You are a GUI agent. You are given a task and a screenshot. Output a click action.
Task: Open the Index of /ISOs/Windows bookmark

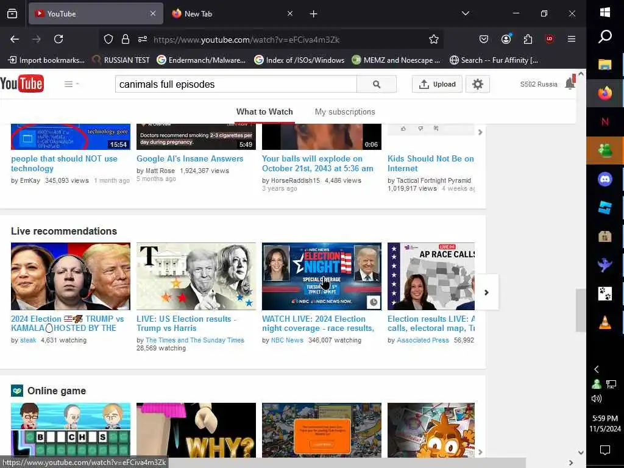pyautogui.click(x=300, y=60)
